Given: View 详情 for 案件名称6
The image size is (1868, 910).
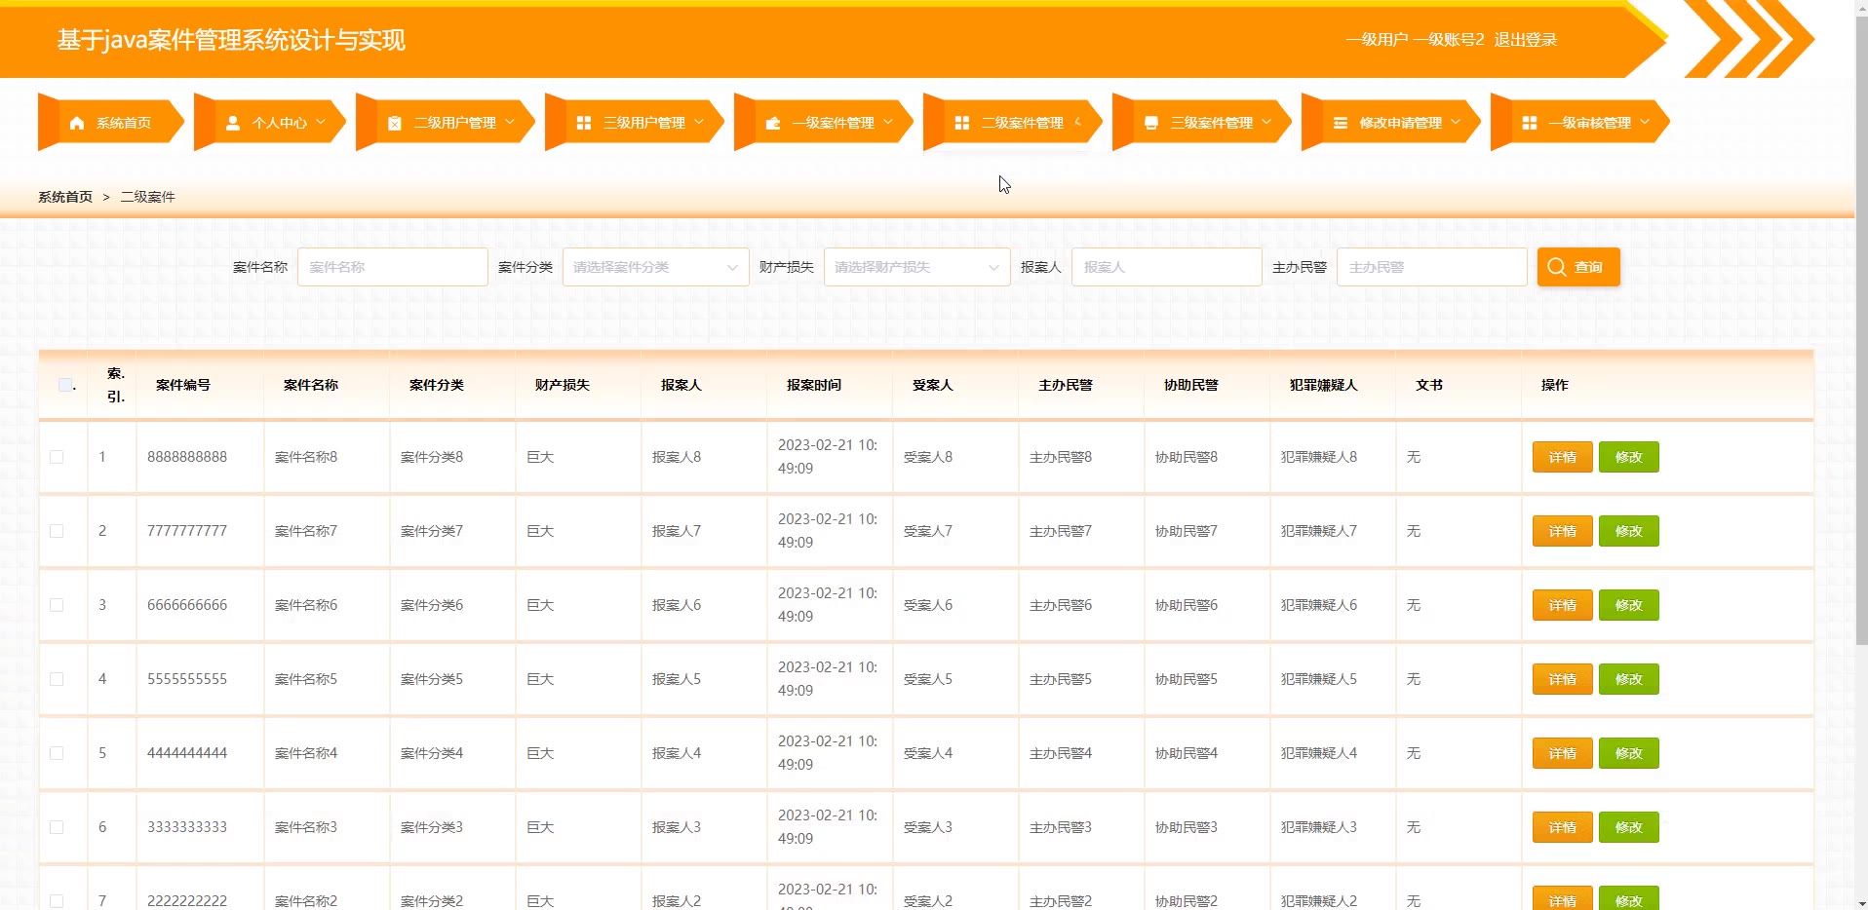Looking at the screenshot, I should pyautogui.click(x=1562, y=605).
